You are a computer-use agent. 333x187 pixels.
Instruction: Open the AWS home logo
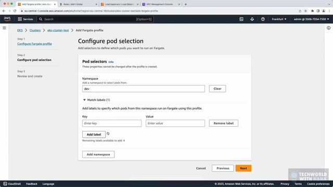click(x=7, y=19)
